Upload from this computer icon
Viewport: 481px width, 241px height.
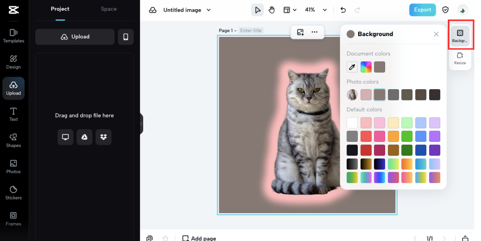65,137
